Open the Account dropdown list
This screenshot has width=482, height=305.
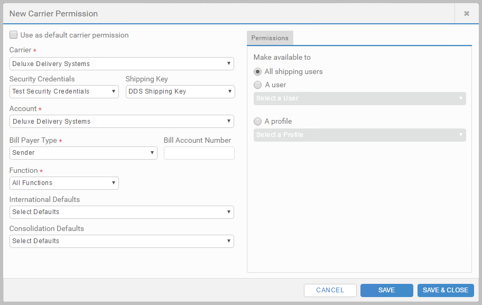(x=122, y=122)
